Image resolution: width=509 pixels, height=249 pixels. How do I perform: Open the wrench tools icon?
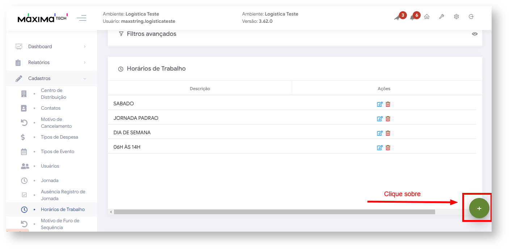[x=441, y=17]
